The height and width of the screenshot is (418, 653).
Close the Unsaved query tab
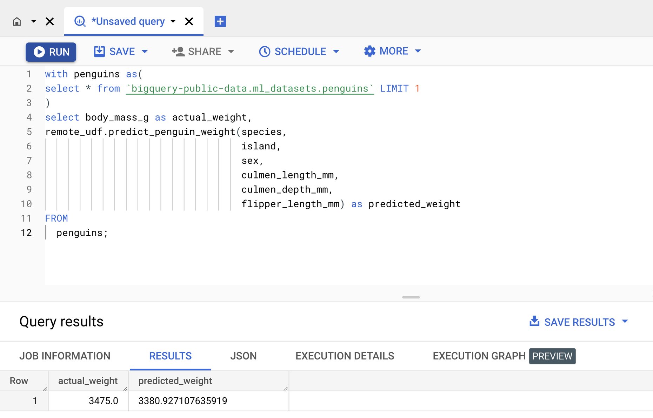(189, 22)
